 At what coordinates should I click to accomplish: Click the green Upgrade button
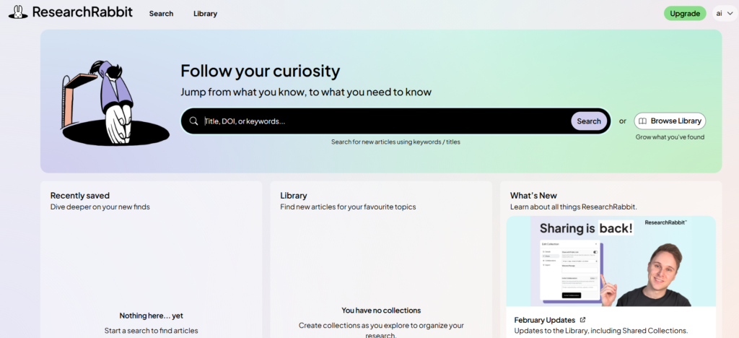click(x=684, y=14)
